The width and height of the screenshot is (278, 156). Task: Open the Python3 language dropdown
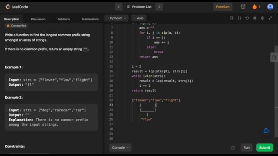pos(116,18)
